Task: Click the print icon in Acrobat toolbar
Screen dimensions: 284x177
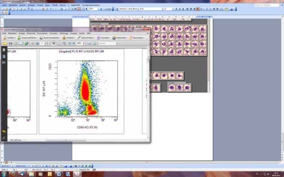Action: (10, 44)
